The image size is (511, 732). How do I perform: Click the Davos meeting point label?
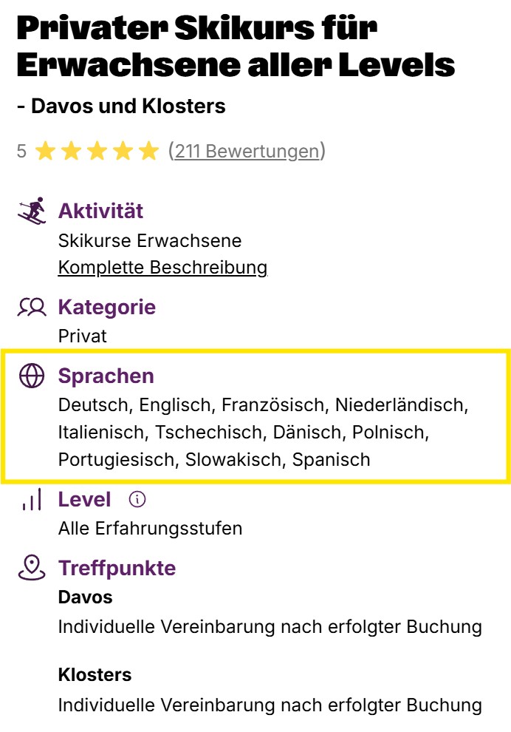[x=85, y=597]
